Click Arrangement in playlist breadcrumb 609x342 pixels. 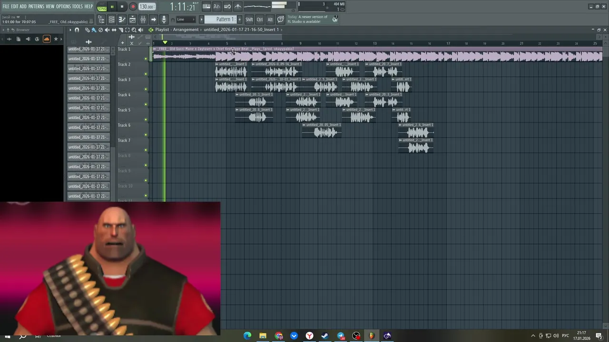pos(186,29)
